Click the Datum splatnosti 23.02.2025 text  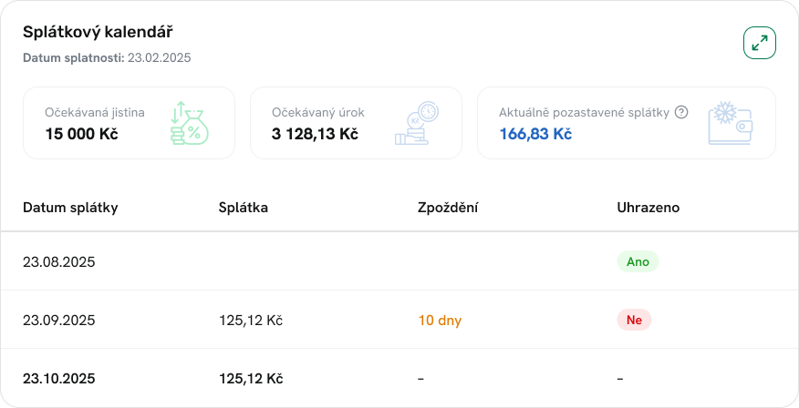coord(107,57)
